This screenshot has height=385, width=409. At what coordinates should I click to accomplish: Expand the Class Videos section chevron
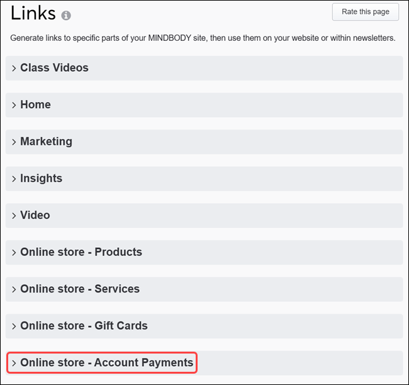click(x=14, y=69)
